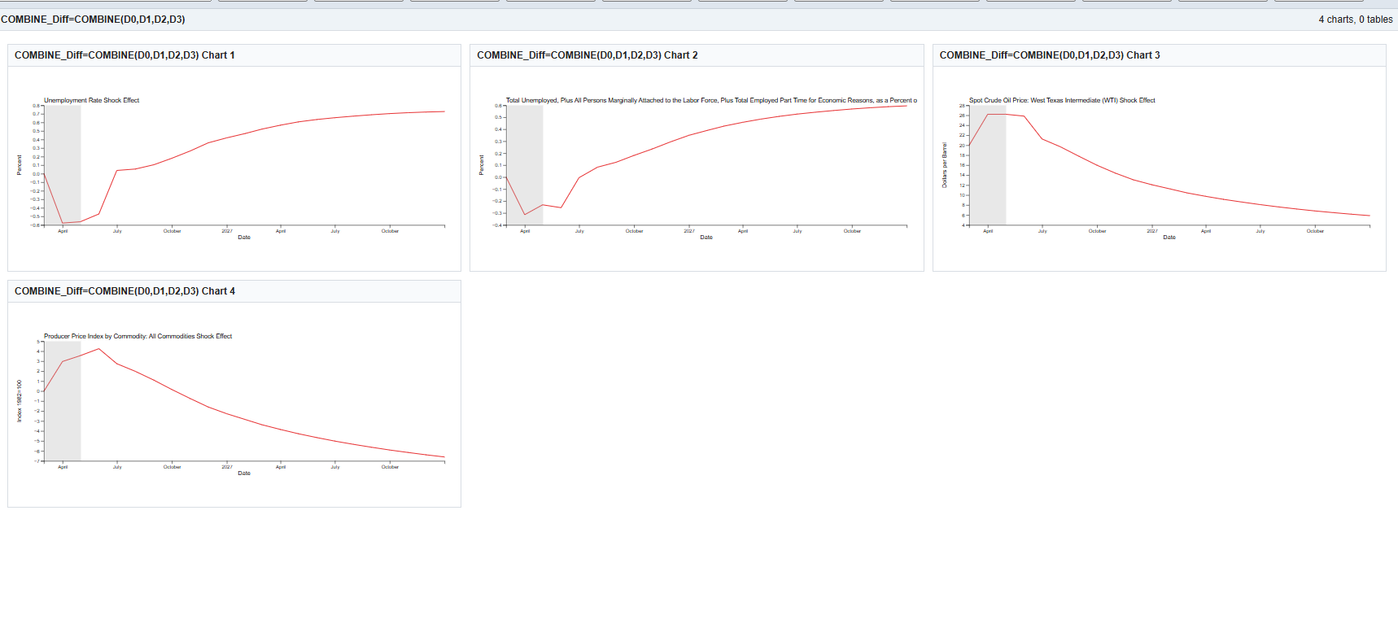Select the Chart 4 panel title bar
The width and height of the screenshot is (1398, 637).
(x=234, y=291)
